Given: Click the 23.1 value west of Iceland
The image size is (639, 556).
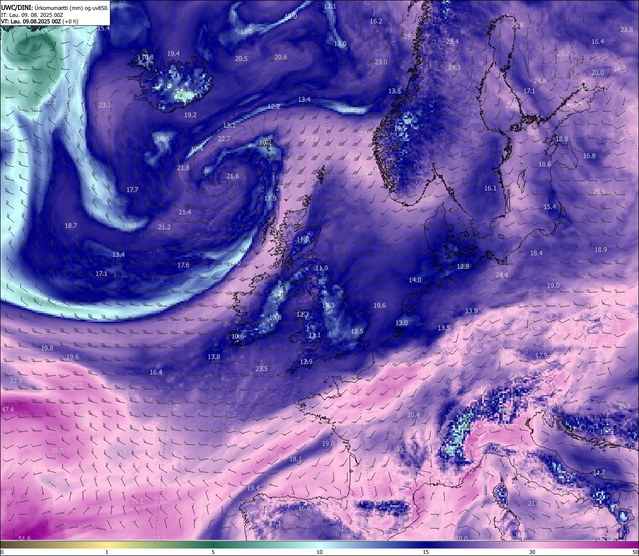Looking at the screenshot, I should pos(105,105).
